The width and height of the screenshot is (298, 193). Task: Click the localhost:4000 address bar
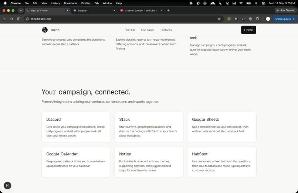(x=123, y=19)
